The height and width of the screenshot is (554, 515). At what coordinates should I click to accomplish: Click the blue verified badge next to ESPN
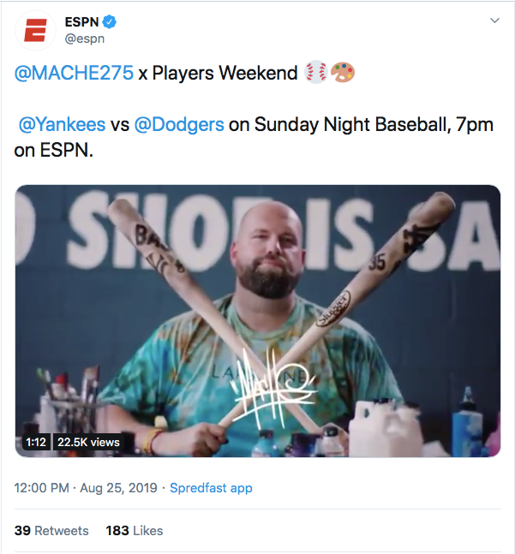click(x=111, y=21)
